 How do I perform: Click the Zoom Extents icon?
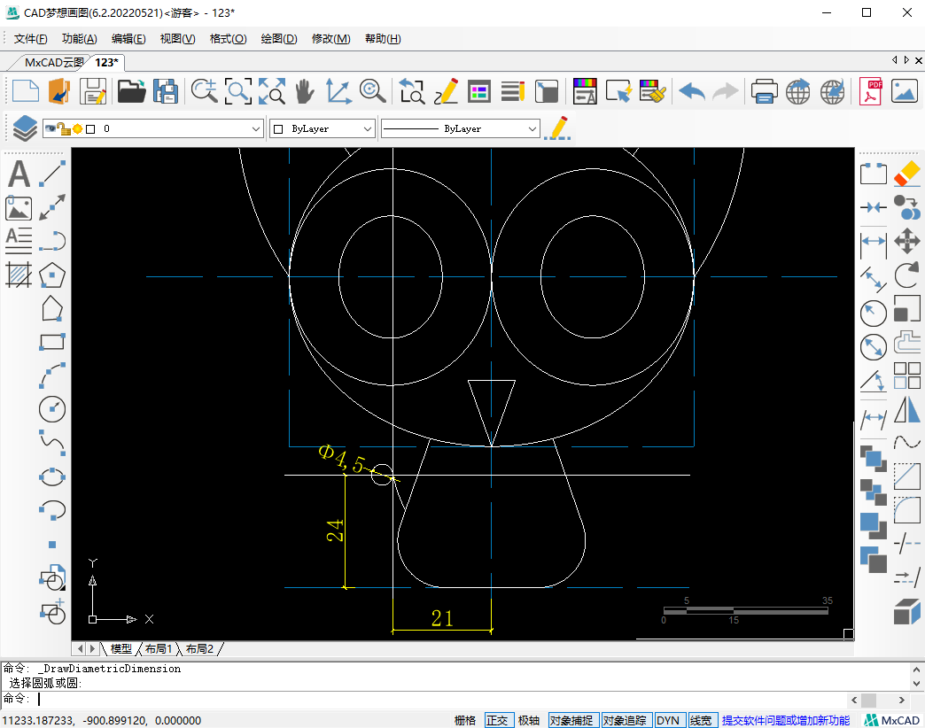pos(271,91)
